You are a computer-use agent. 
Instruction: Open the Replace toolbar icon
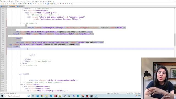click(31, 4)
